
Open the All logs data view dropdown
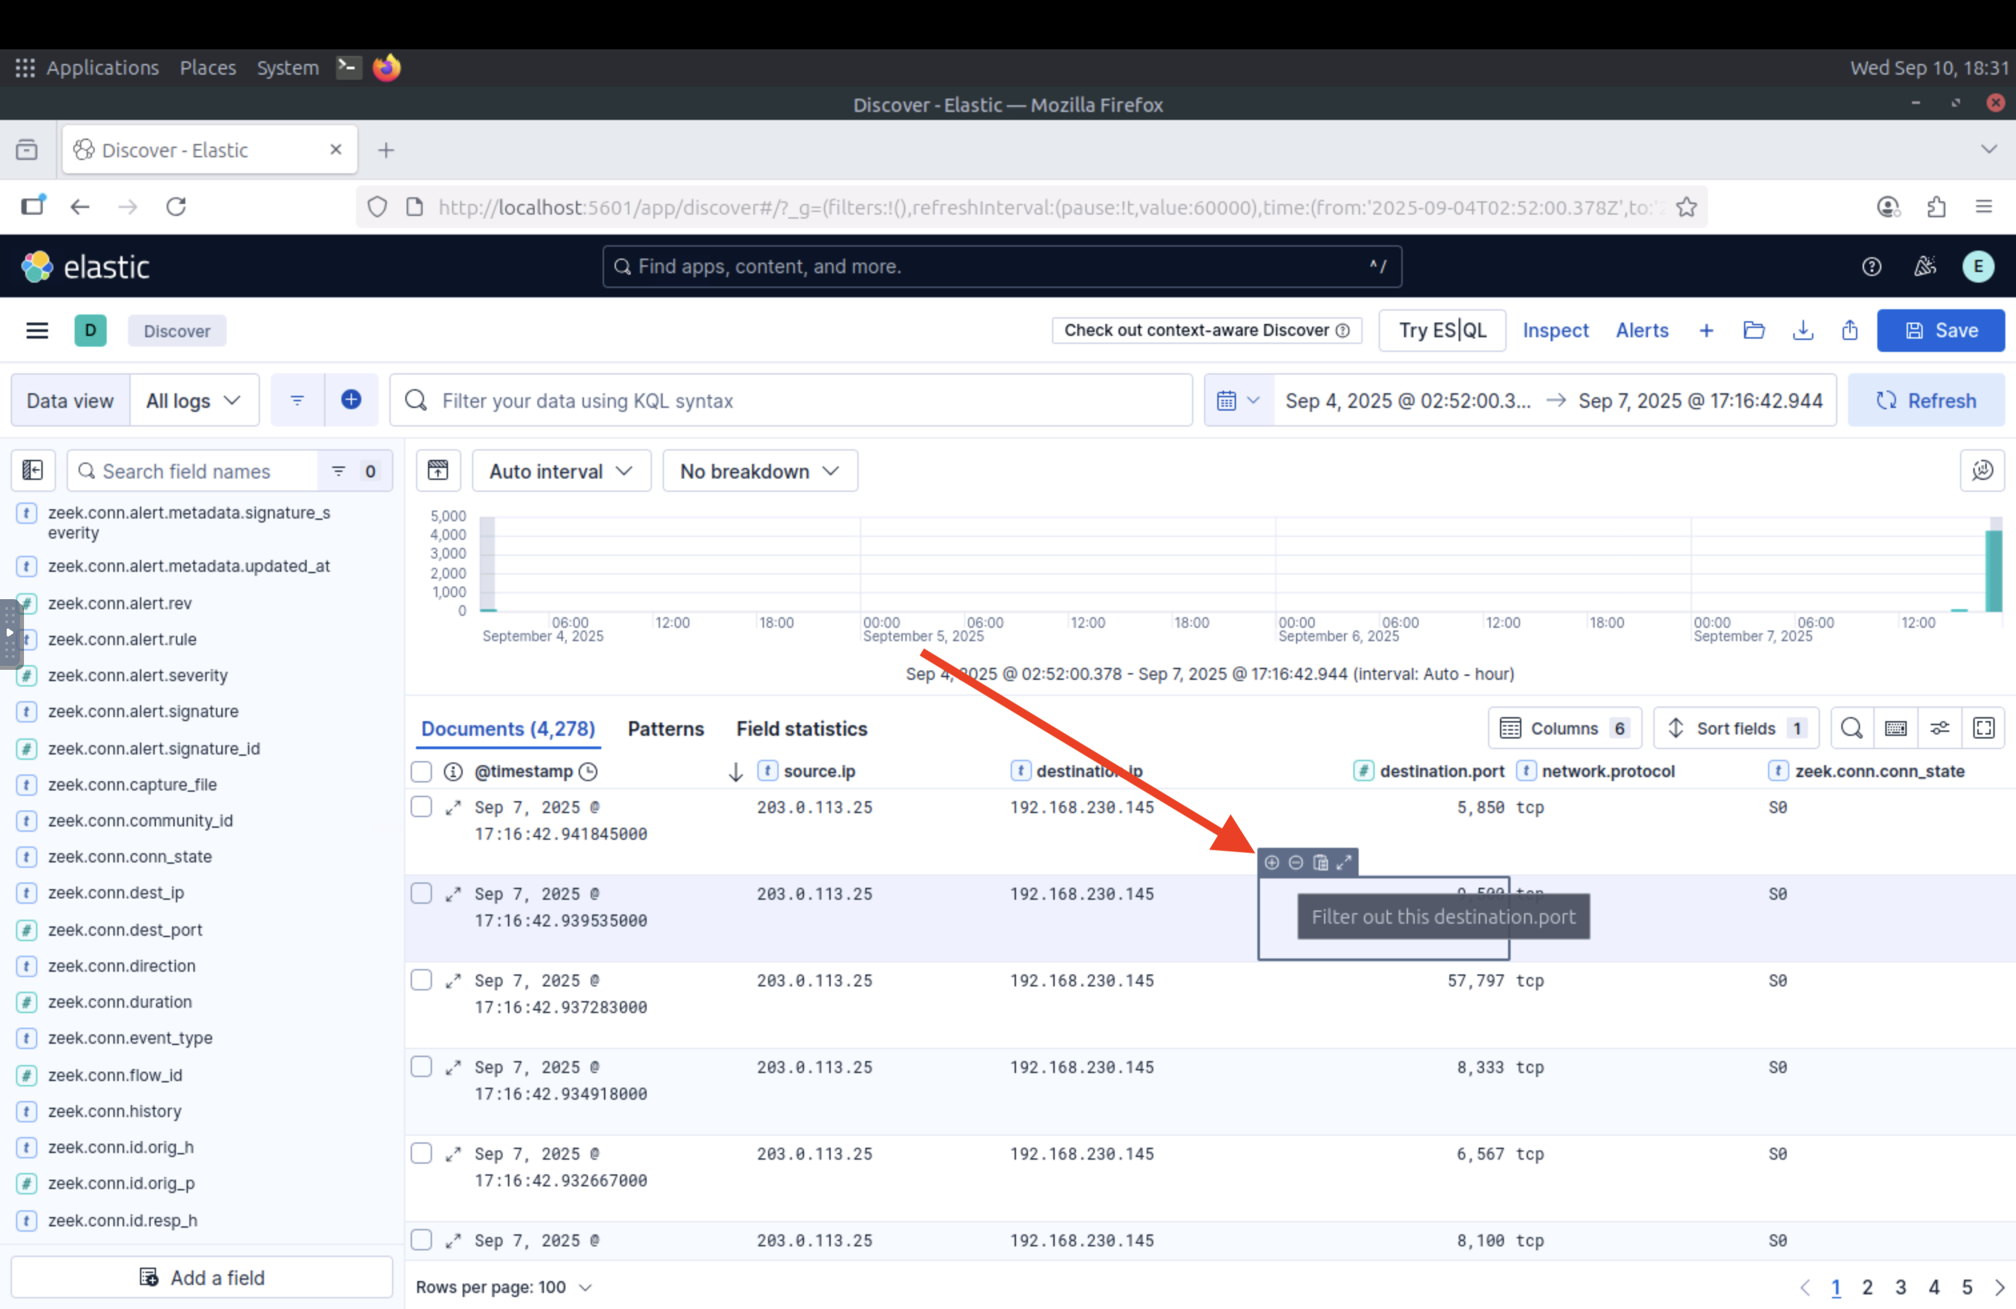coord(194,401)
